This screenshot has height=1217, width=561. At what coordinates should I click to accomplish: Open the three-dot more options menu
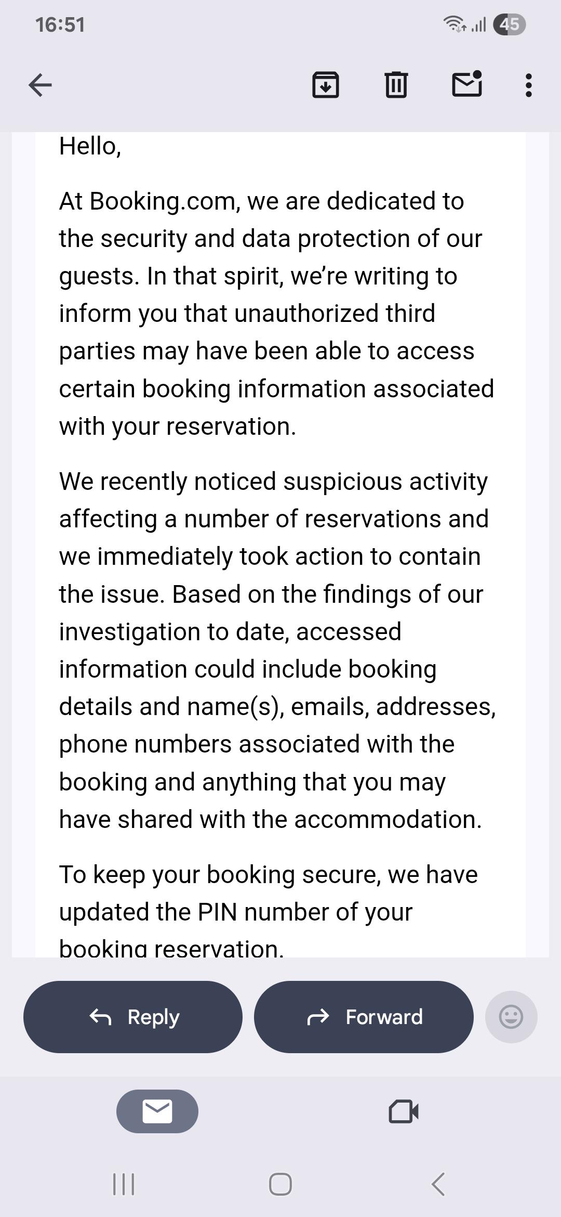(x=528, y=85)
